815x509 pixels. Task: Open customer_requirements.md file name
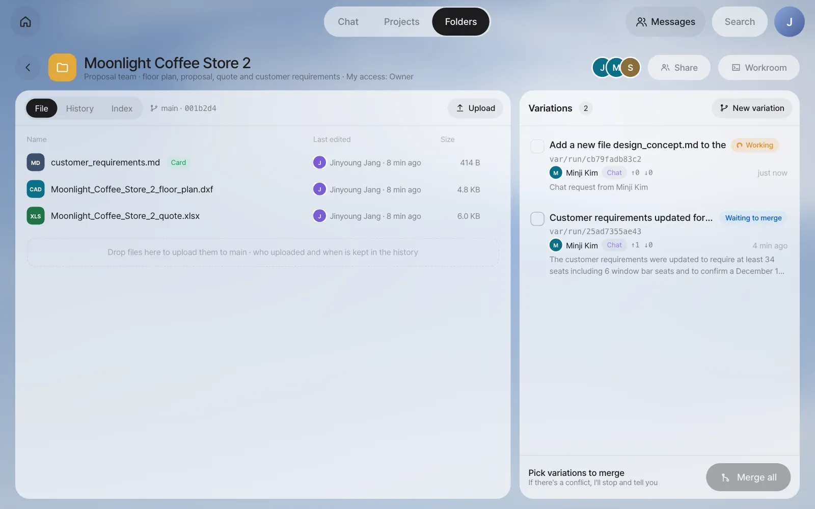[x=105, y=162]
